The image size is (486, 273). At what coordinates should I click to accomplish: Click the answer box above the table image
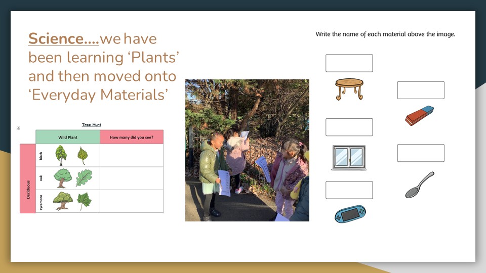point(349,63)
